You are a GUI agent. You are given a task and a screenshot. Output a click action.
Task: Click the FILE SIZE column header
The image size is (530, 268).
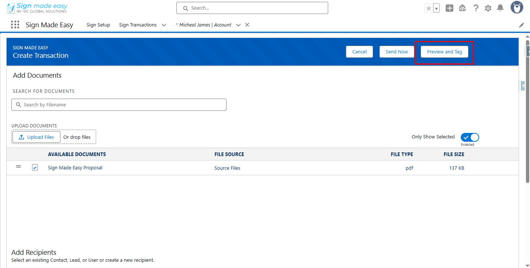(454, 154)
